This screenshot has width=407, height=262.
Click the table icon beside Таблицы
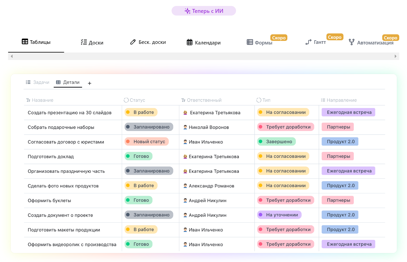pyautogui.click(x=25, y=42)
